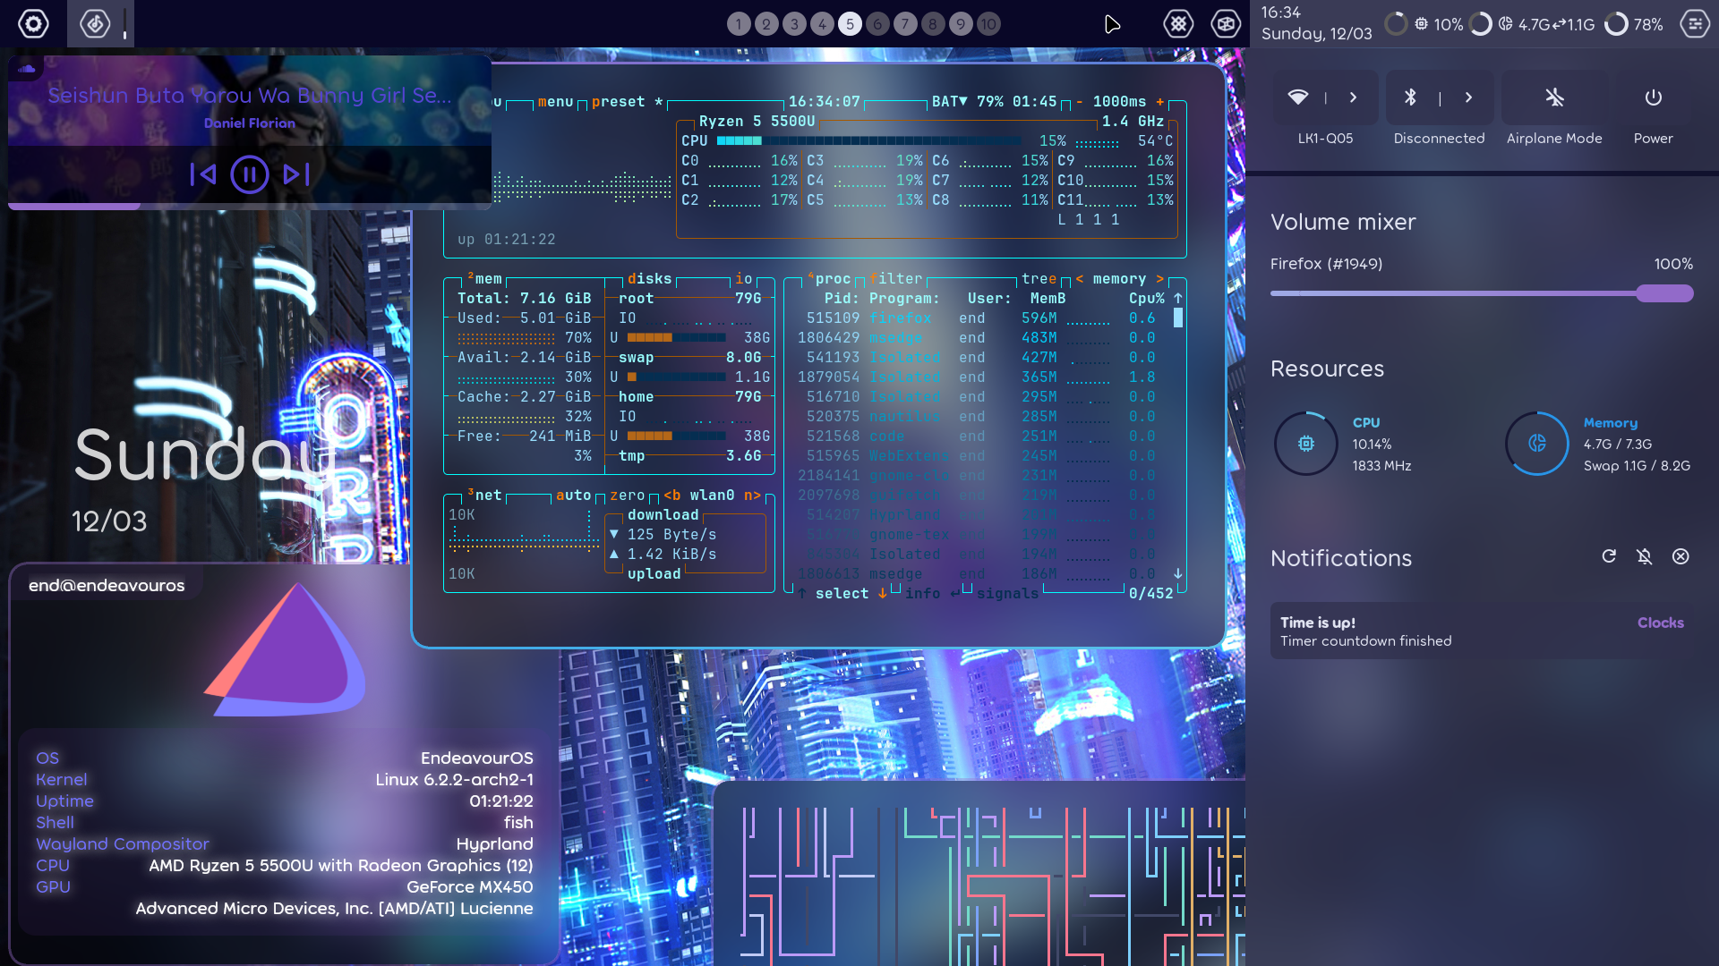Clear all notifications with the X icon

[x=1681, y=556]
